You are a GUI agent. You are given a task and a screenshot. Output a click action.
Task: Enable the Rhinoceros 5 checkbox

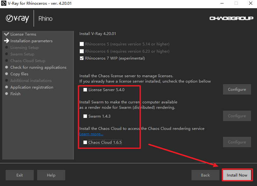82,44
